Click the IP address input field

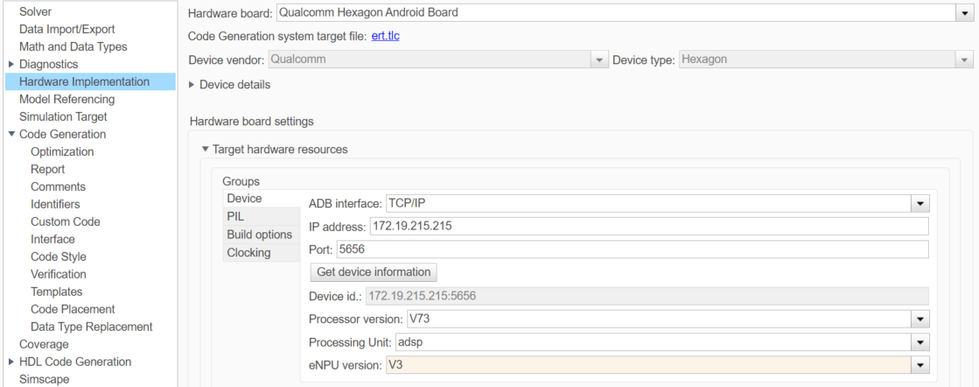point(647,227)
